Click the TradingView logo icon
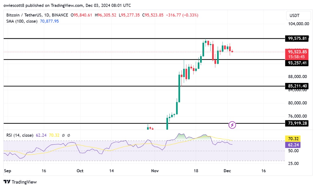316x188 pixels. coord(7,182)
